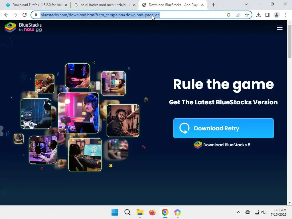Open volume control speaker icon

(x=263, y=212)
